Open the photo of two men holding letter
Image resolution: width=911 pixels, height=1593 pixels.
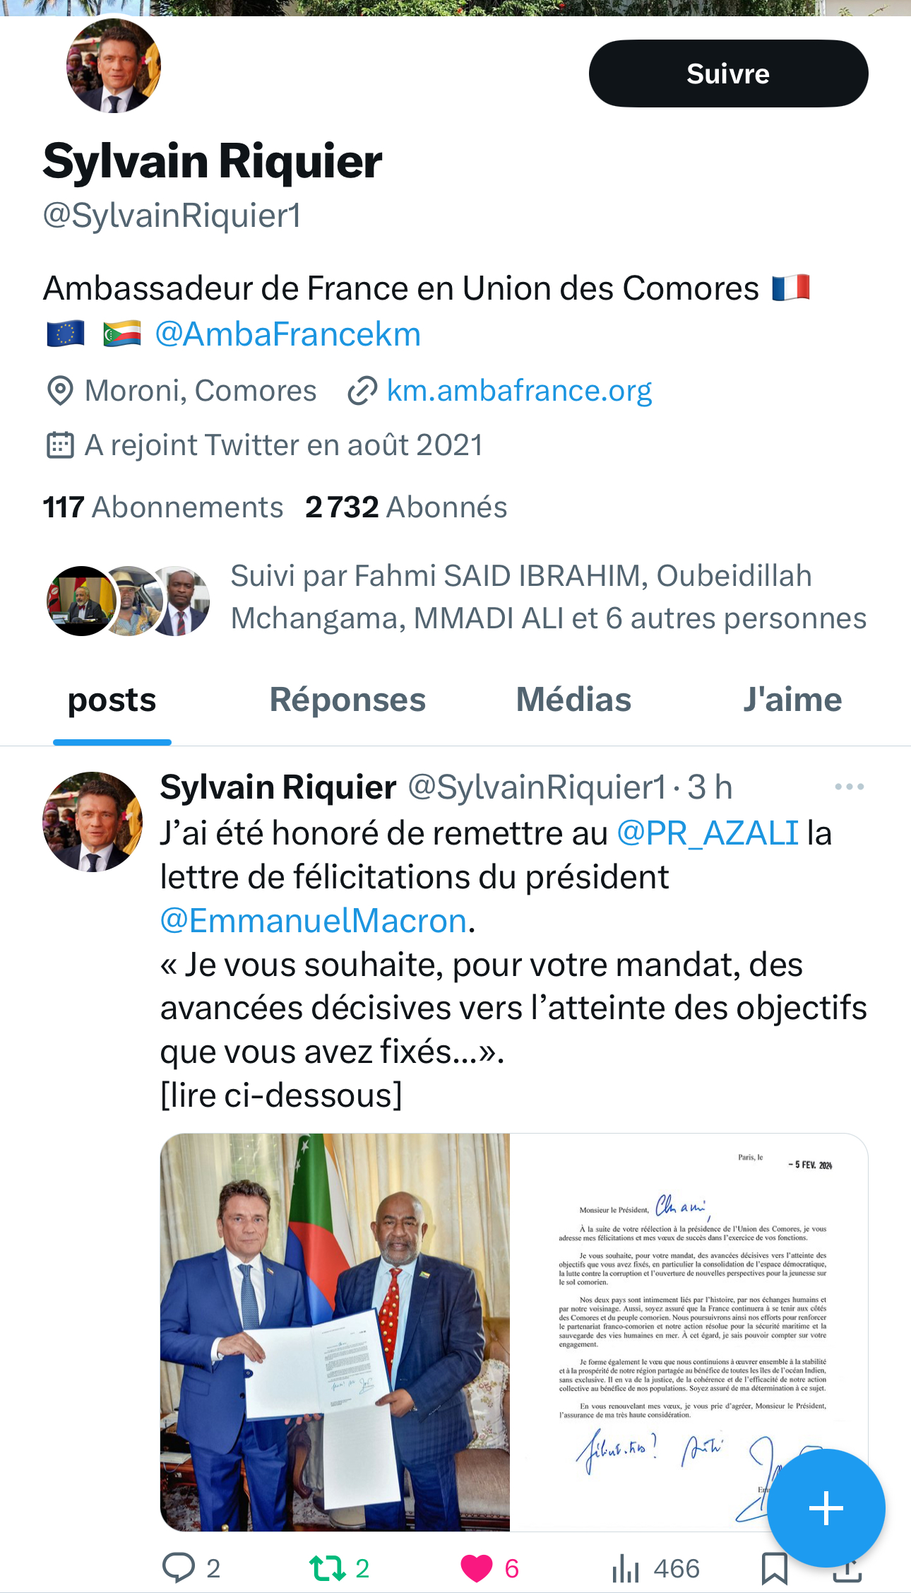pos(335,1332)
